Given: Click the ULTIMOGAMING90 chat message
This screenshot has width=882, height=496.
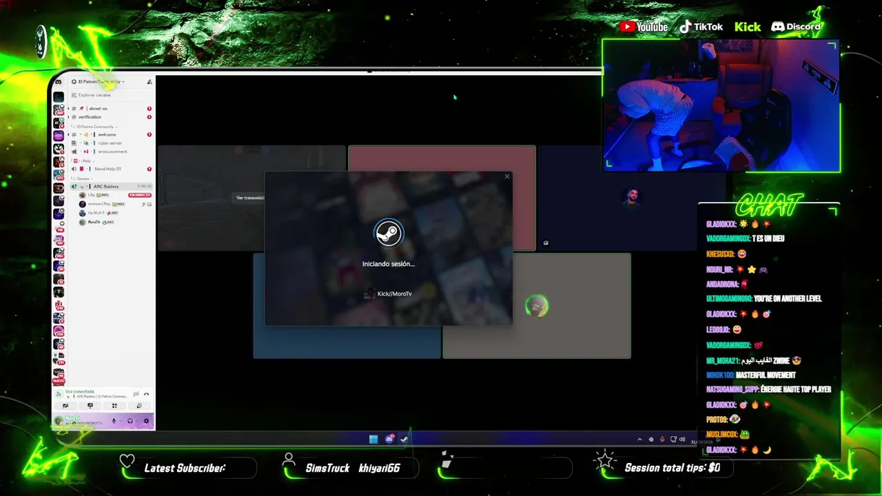Looking at the screenshot, I should [764, 299].
